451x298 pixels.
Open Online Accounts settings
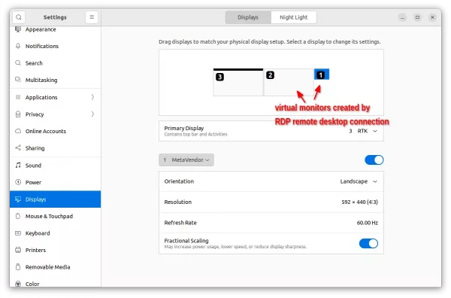coord(55,131)
